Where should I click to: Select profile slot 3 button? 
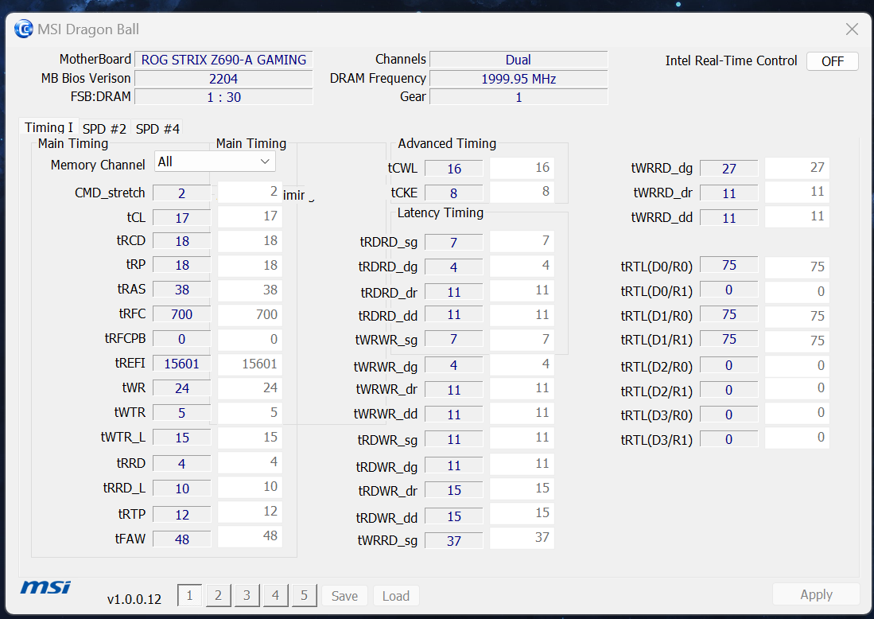coord(247,596)
